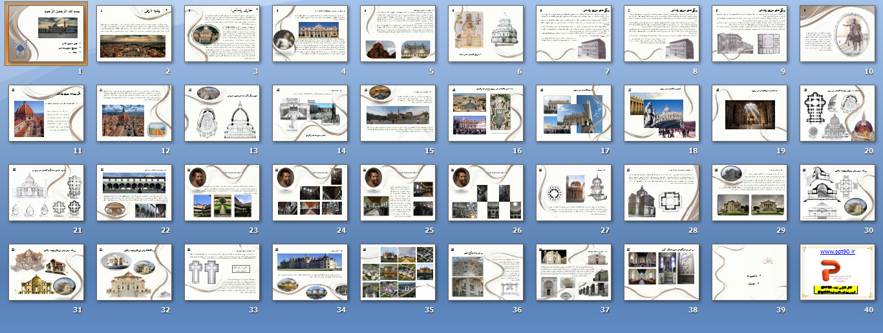
Task: Click slide 25 thumbnail
Action: [x=398, y=193]
